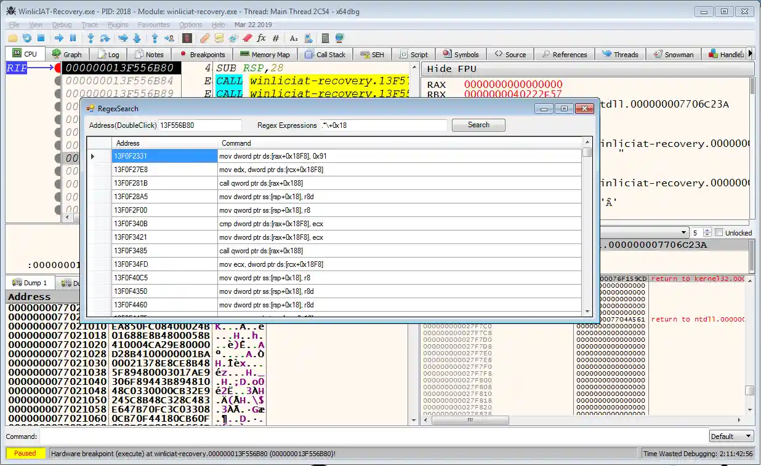The height and width of the screenshot is (466, 761).
Task: Toggle breakpoint bullet at the RIP line
Action: [58, 68]
